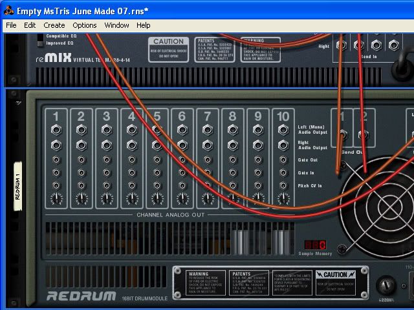
Task: Click Redrum channel 8 Left audio output jack
Action: tap(233, 130)
